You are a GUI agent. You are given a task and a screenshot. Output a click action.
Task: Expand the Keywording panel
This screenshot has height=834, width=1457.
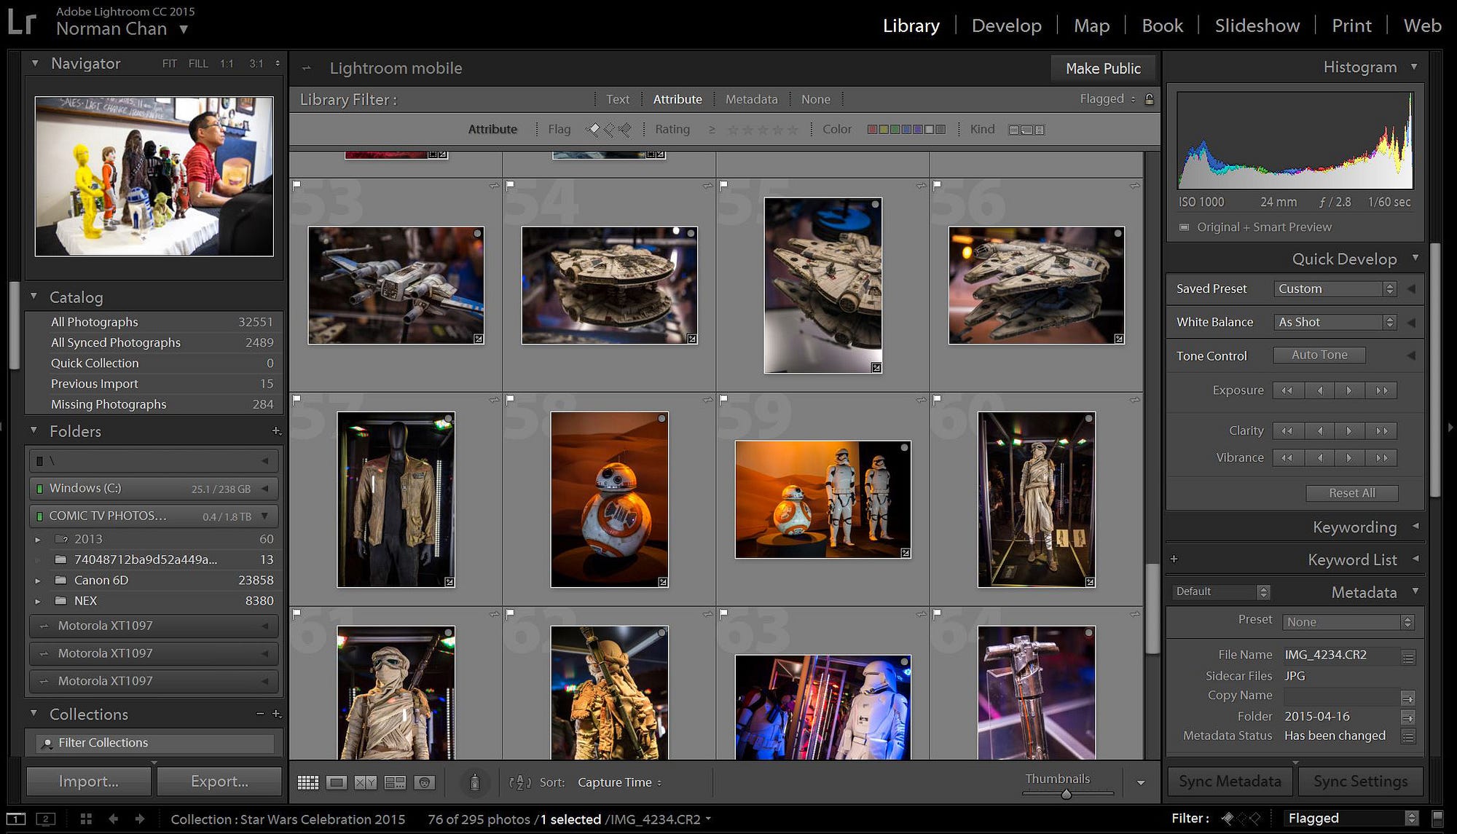pyautogui.click(x=1415, y=526)
